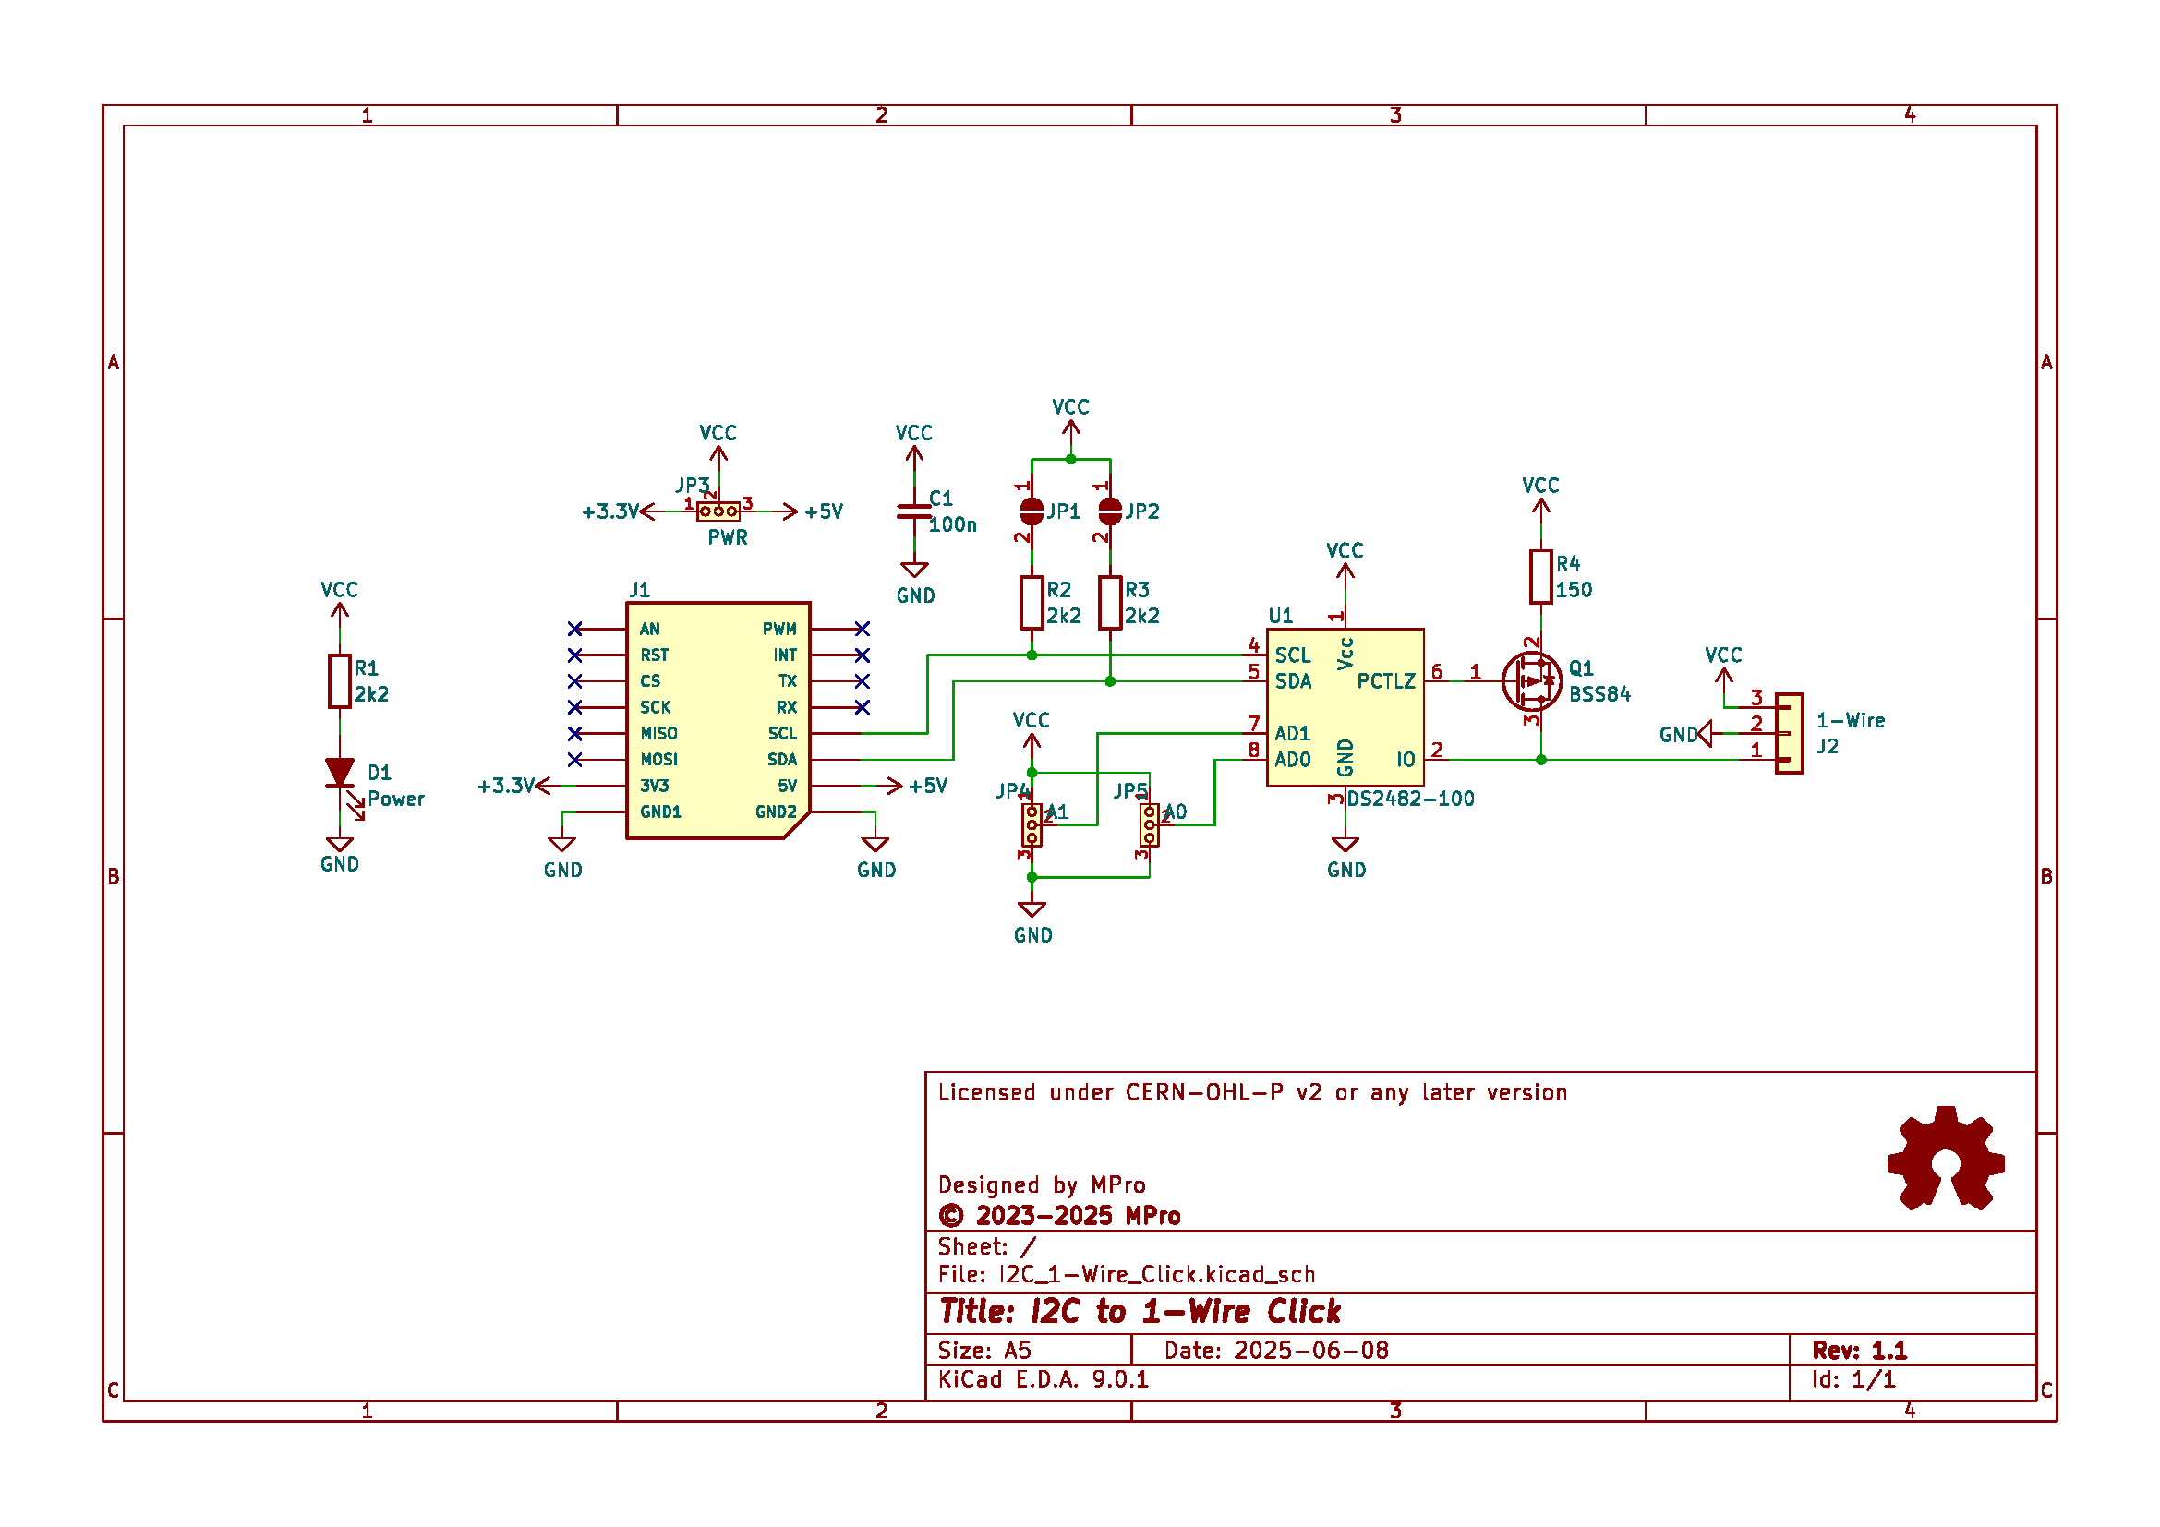Click the "AD1" pin name on U1

click(1293, 733)
